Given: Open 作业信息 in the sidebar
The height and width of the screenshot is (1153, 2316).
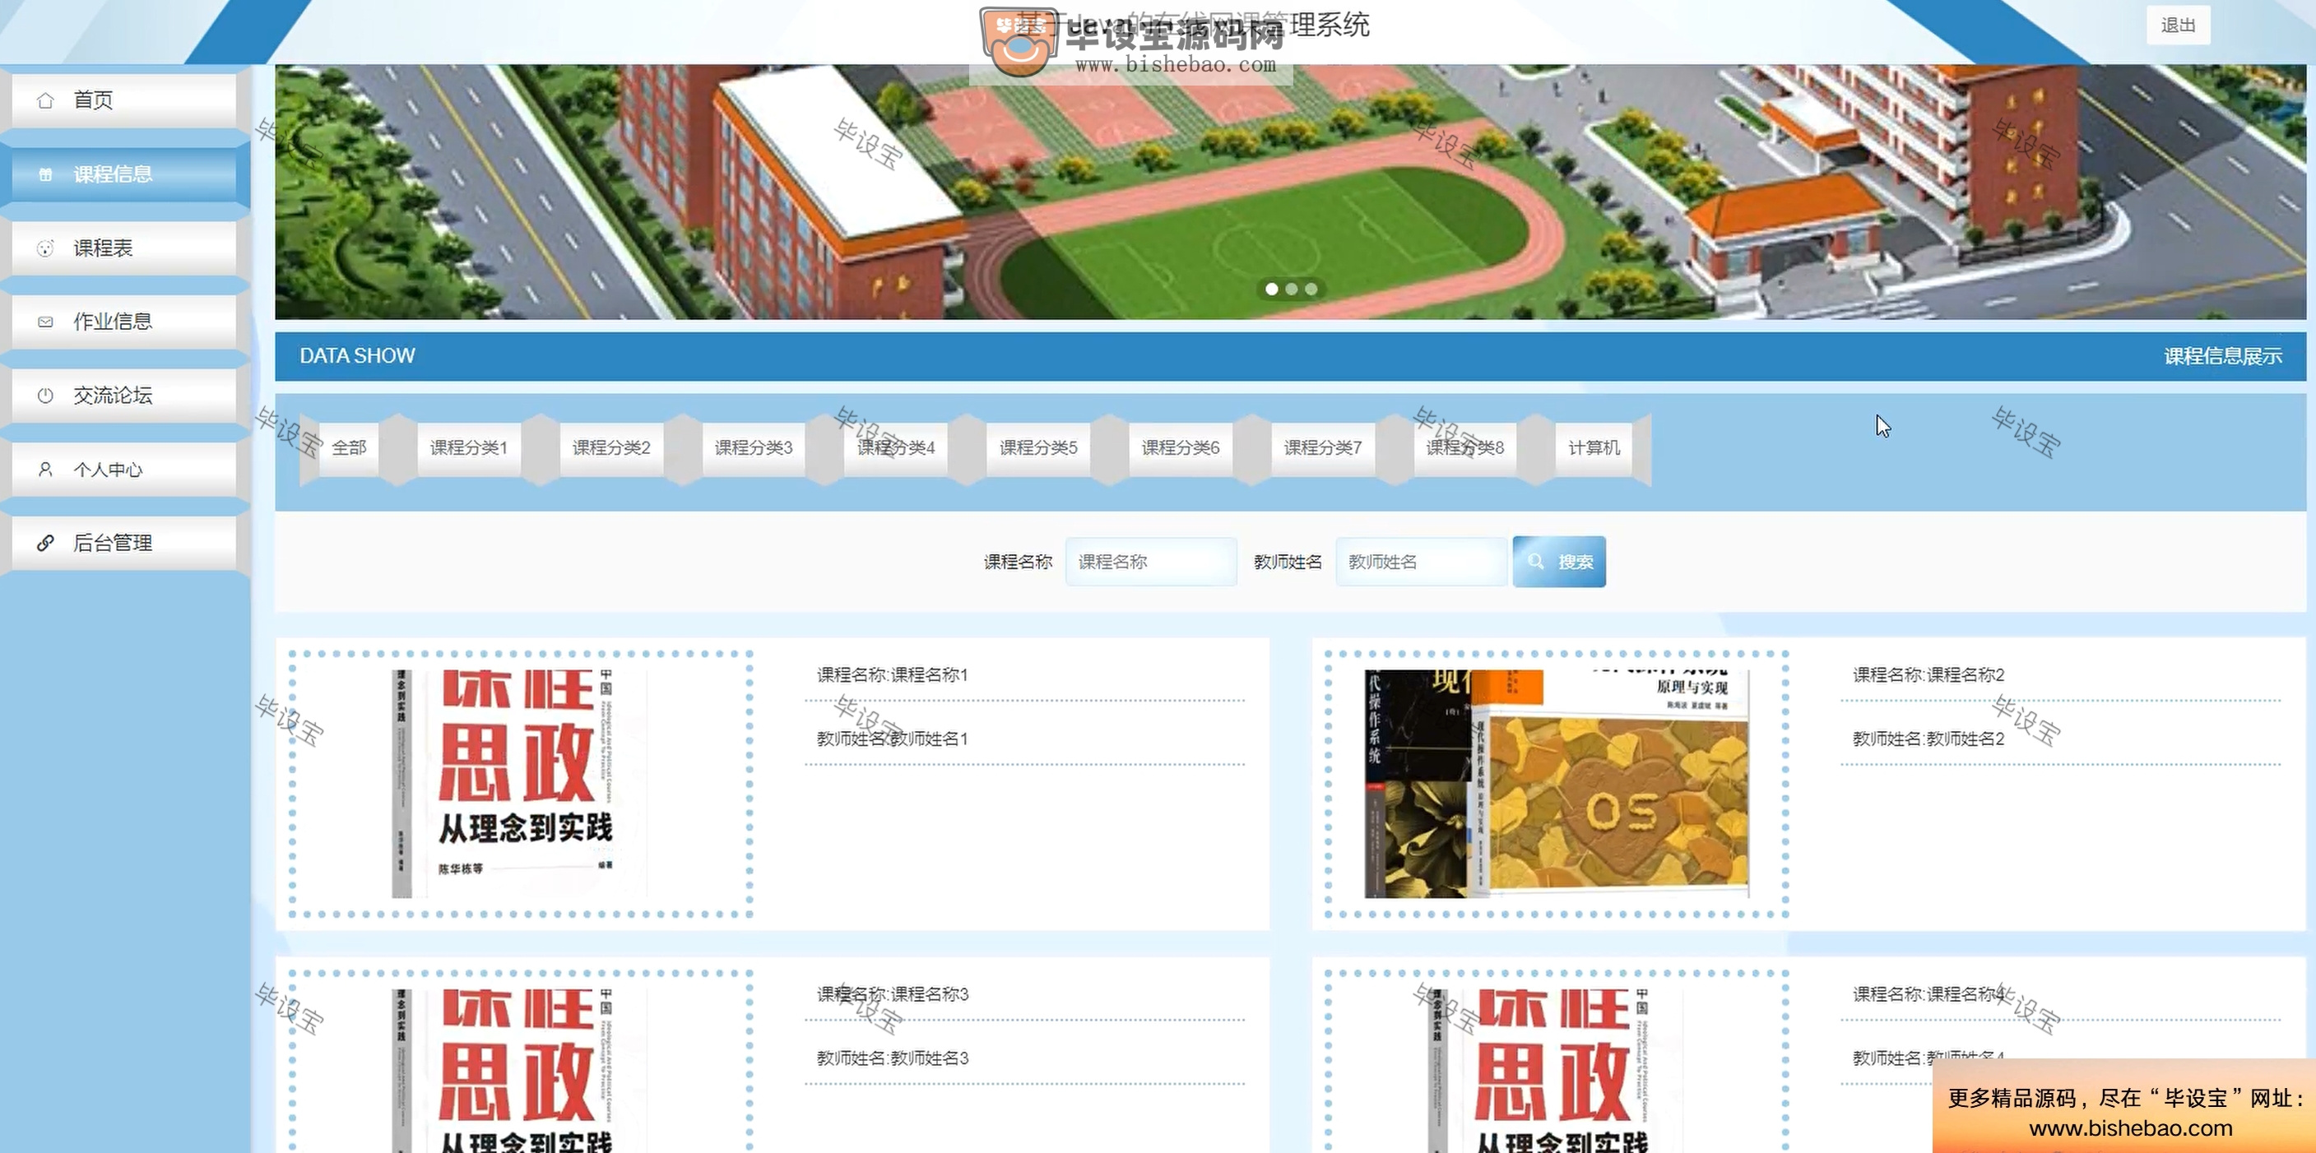Looking at the screenshot, I should [x=124, y=322].
